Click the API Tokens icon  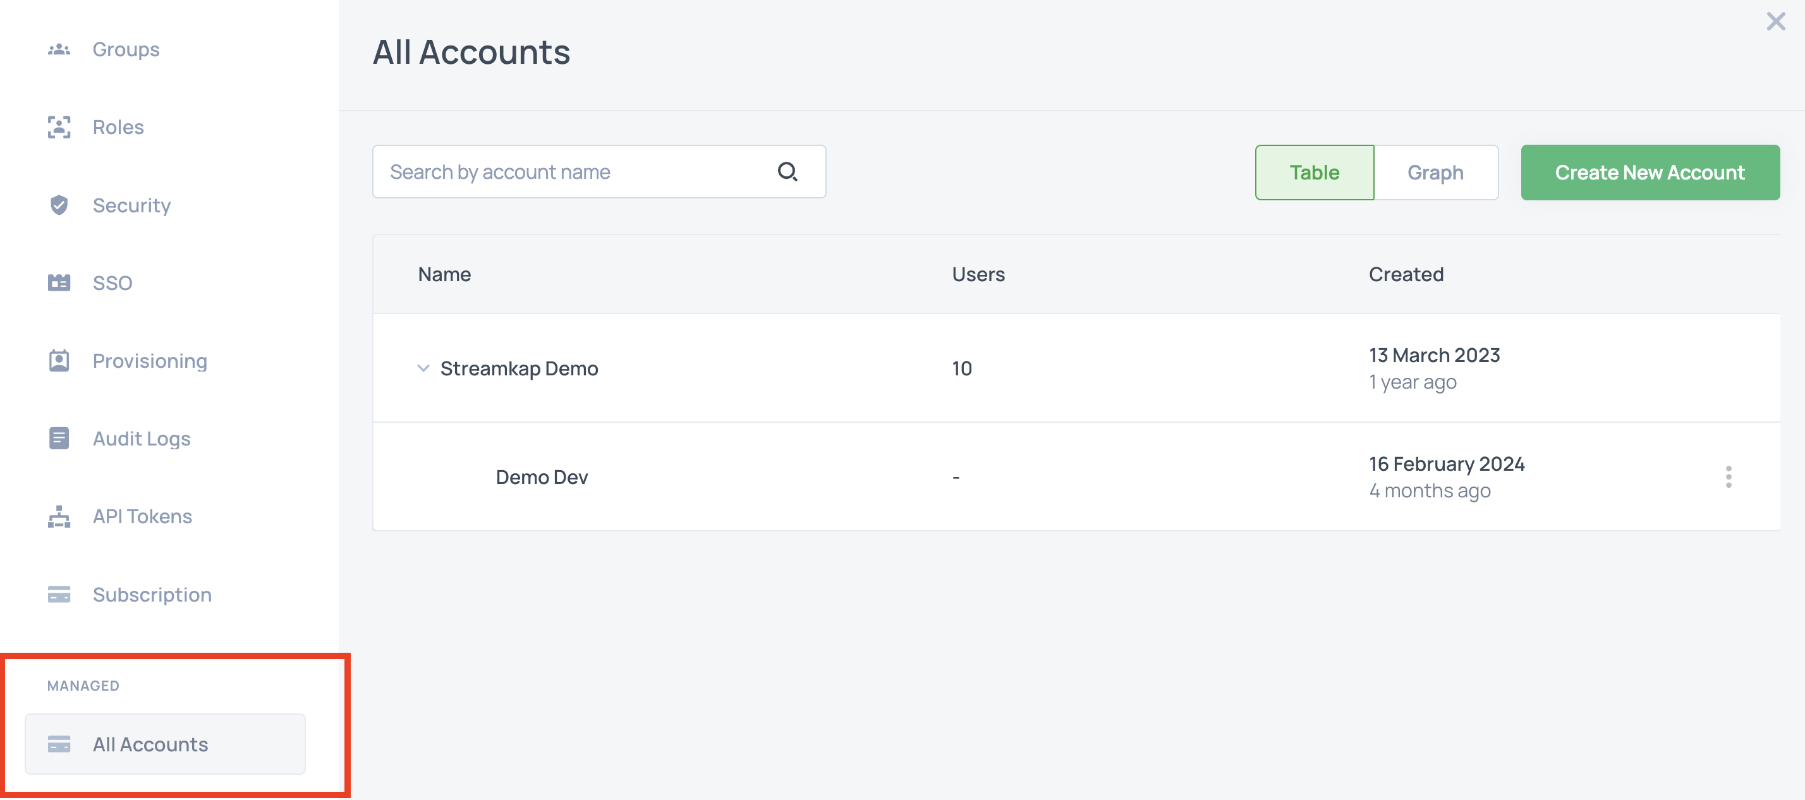59,516
